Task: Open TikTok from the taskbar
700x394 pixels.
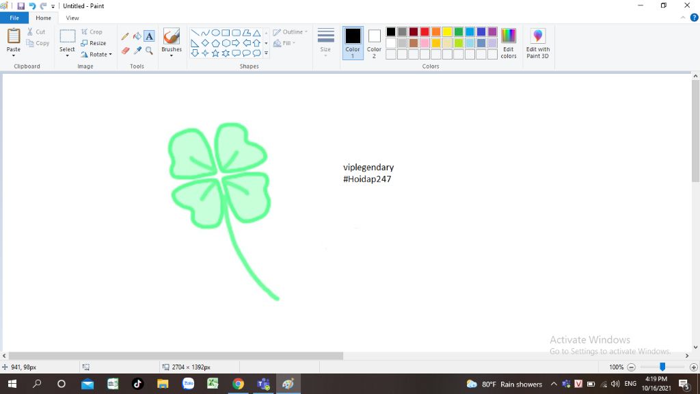Action: (x=137, y=384)
